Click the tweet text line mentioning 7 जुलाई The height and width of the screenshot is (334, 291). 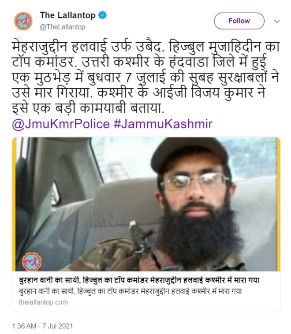[x=145, y=77]
